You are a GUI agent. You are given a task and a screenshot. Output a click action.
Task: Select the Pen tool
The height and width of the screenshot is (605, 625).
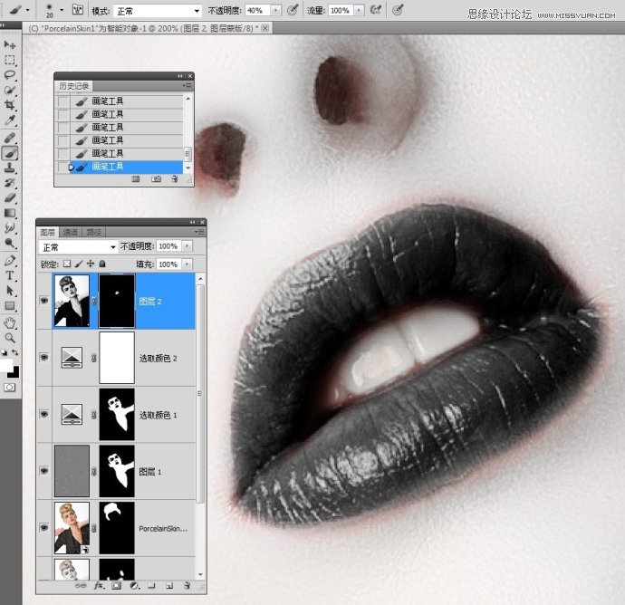[10, 260]
